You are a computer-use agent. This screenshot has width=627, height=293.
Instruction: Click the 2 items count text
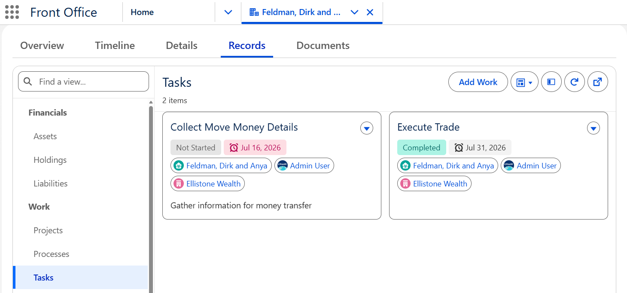pyautogui.click(x=175, y=101)
